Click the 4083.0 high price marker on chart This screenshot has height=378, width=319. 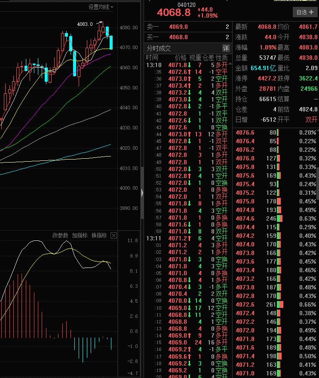tap(85, 24)
